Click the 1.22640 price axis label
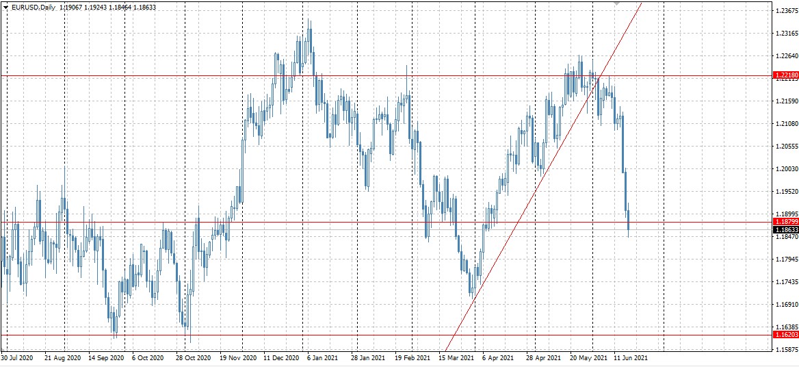Image resolution: width=799 pixels, height=367 pixels. (787, 55)
